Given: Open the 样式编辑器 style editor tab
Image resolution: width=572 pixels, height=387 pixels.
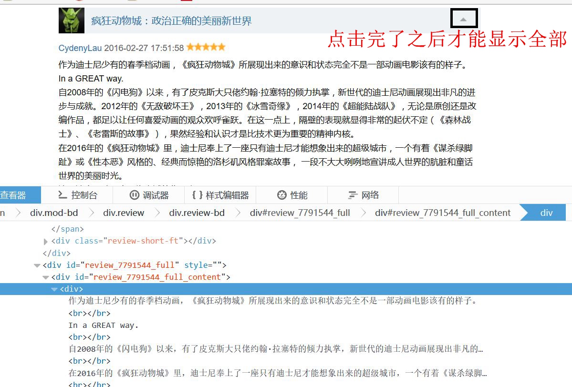Looking at the screenshot, I should click(x=220, y=195).
